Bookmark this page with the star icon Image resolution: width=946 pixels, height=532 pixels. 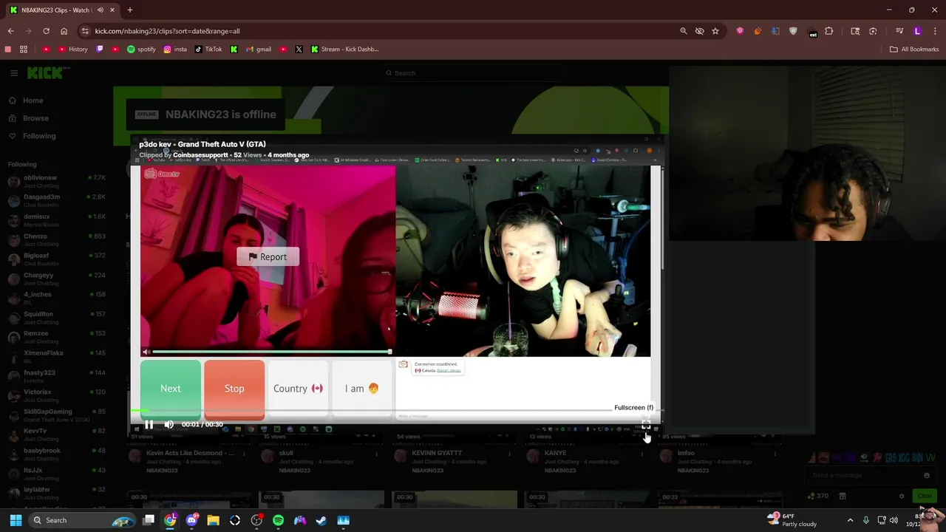pyautogui.click(x=715, y=31)
